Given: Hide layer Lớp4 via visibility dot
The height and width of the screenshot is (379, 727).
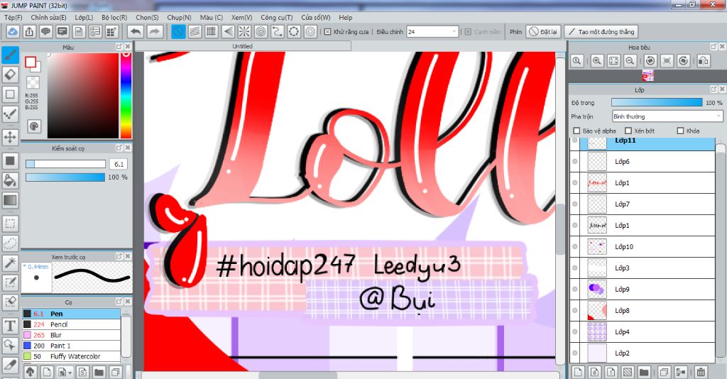Looking at the screenshot, I should coord(575,331).
